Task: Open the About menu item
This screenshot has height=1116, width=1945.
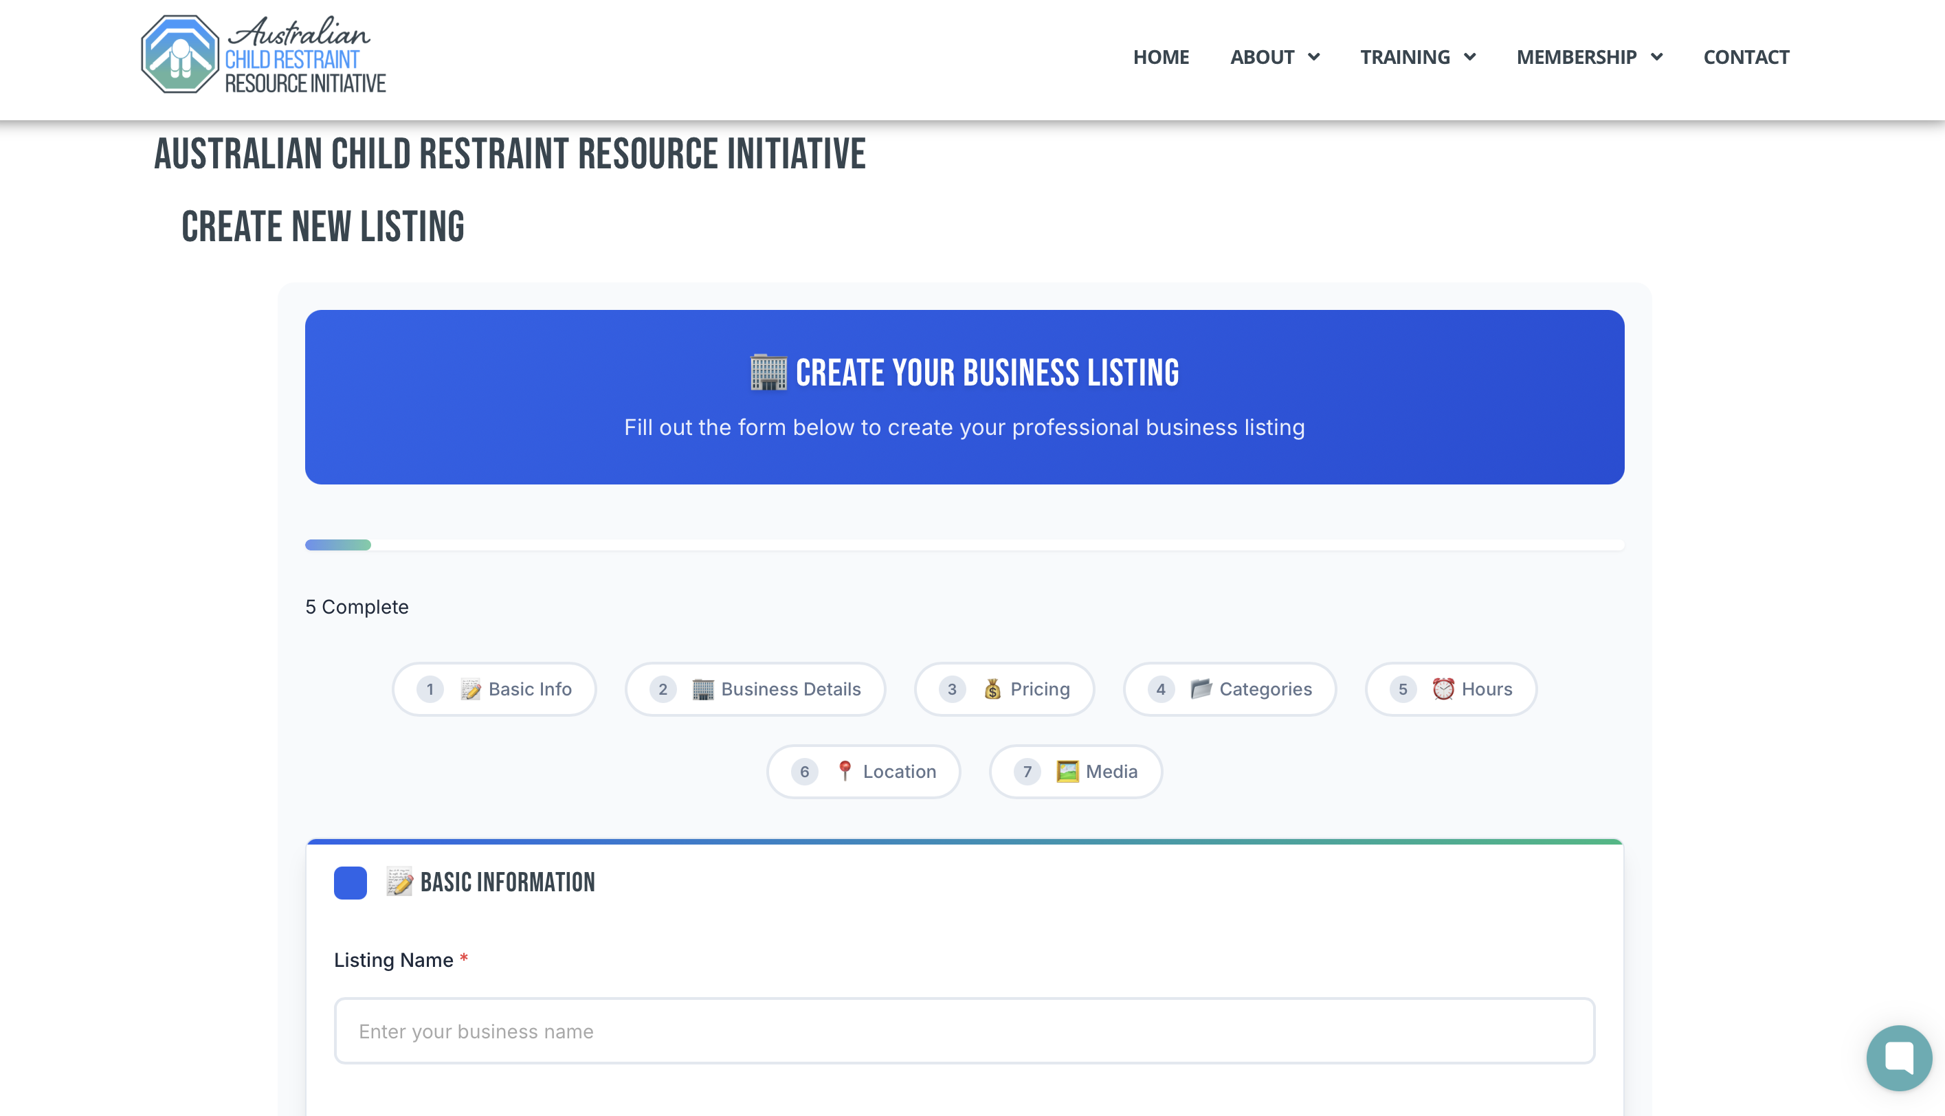Action: [x=1262, y=58]
